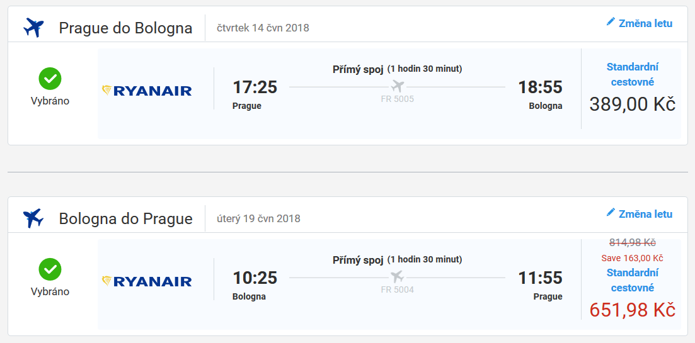Click the Ryanair logo on flight FR 5005
Screen dimensions: 695x343
pos(147,90)
